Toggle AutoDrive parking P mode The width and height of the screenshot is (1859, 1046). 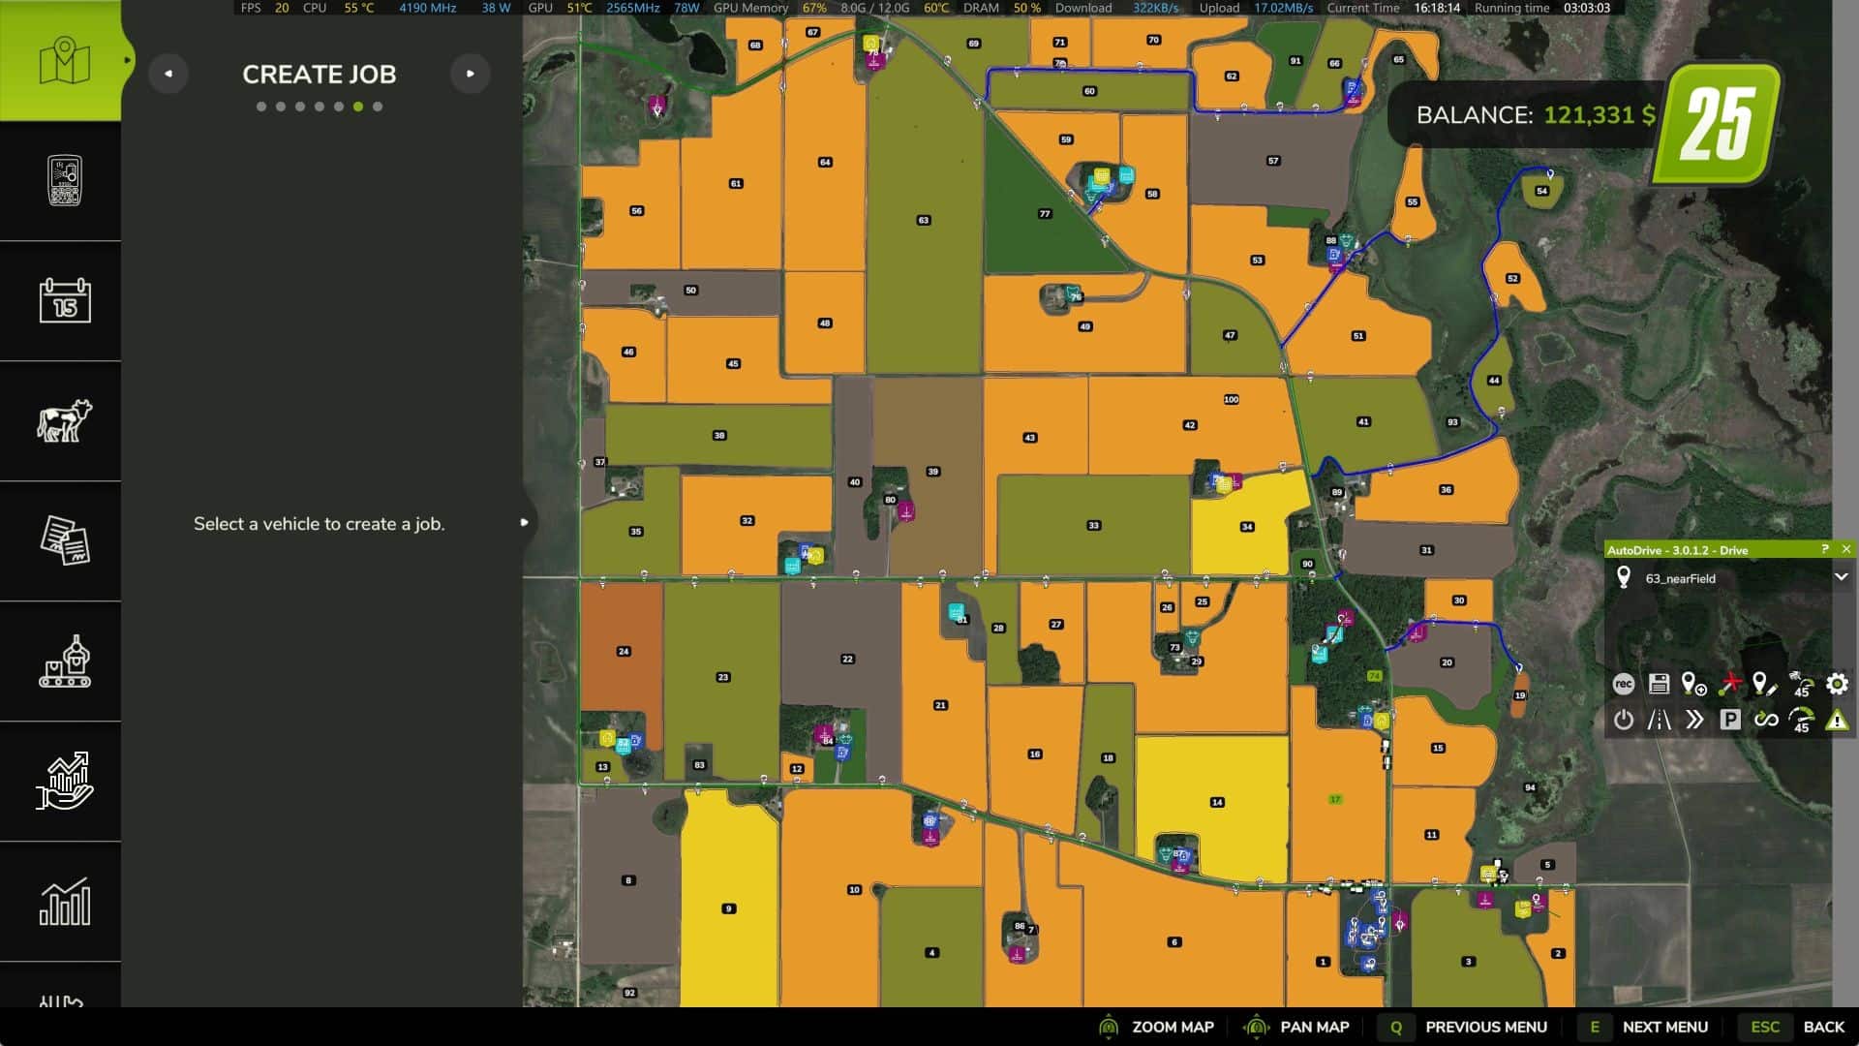[1730, 720]
